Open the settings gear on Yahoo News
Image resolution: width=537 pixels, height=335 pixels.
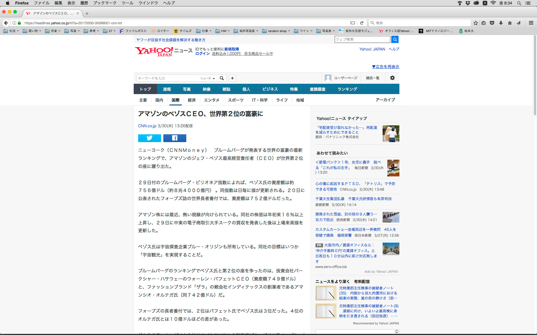click(x=392, y=78)
